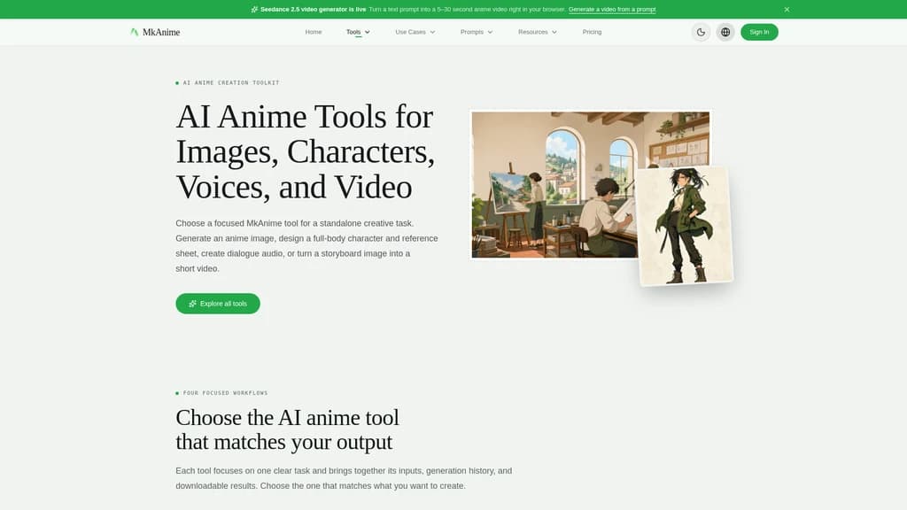Close the Seedance announcement banner
The height and width of the screenshot is (510, 907).
pos(787,9)
